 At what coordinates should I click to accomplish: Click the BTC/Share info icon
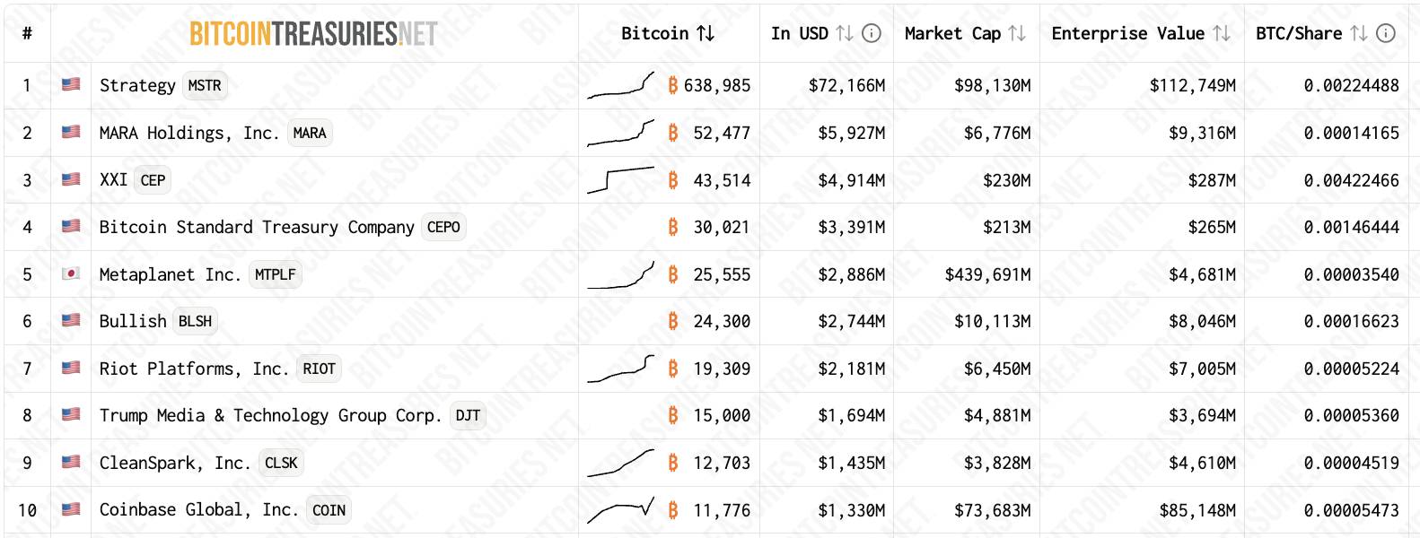pyautogui.click(x=1386, y=33)
